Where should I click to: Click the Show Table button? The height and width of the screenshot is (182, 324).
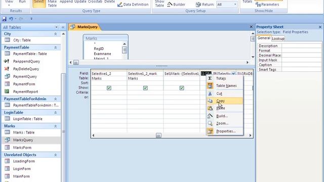pos(159,4)
